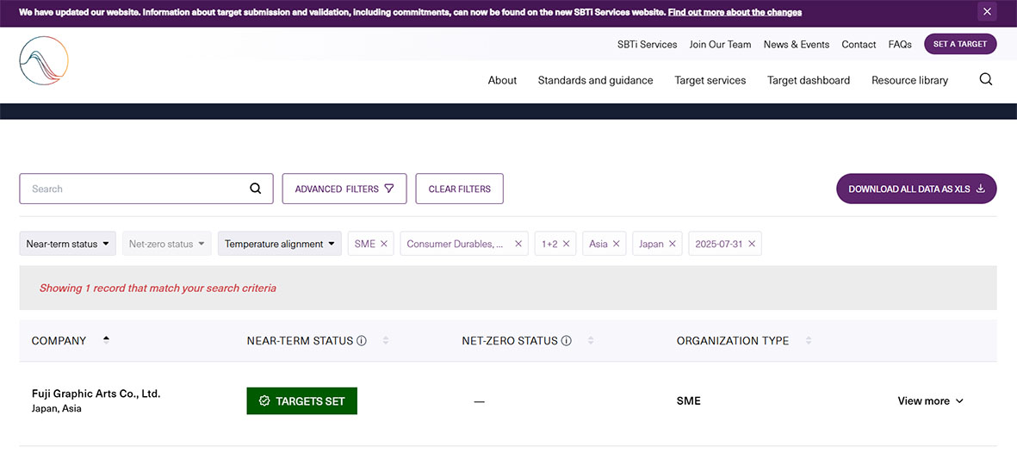Remove the Consumer Durables filter chip
This screenshot has height=459, width=1017.
(518, 244)
